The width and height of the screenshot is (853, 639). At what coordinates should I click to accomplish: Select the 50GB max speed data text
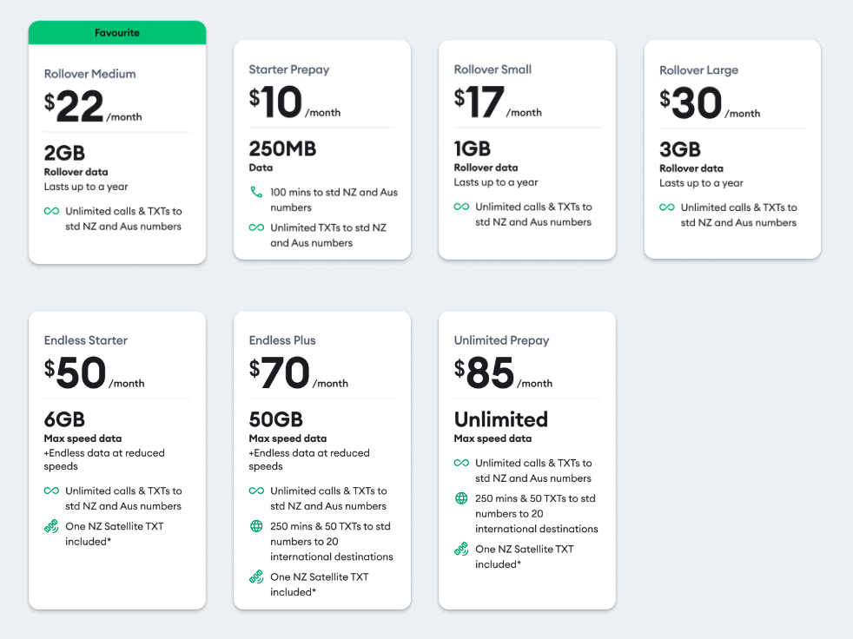click(276, 419)
